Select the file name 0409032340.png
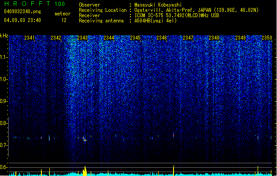The height and width of the screenshot is (176, 277). click(22, 11)
